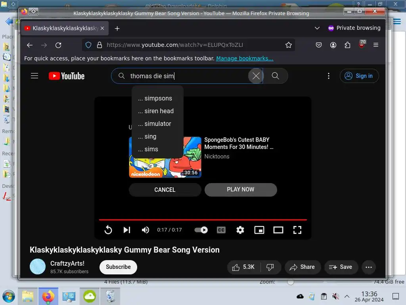Switch to theater mode

click(x=278, y=230)
